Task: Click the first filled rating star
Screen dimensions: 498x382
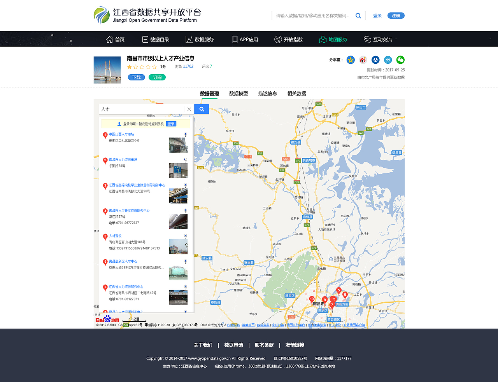Action: 130,67
